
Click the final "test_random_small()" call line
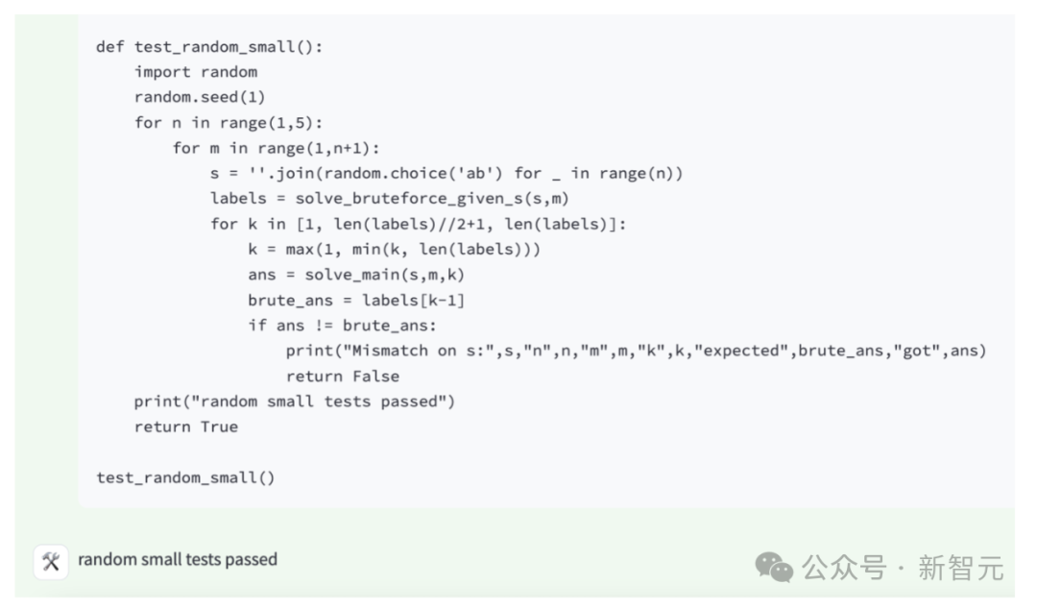186,478
